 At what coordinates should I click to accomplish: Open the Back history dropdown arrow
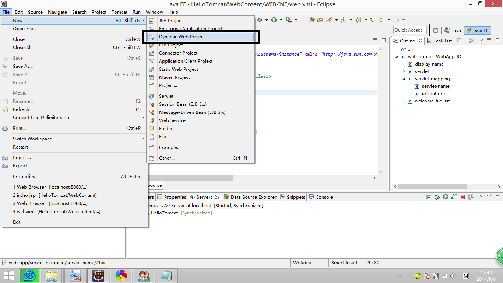(x=388, y=20)
